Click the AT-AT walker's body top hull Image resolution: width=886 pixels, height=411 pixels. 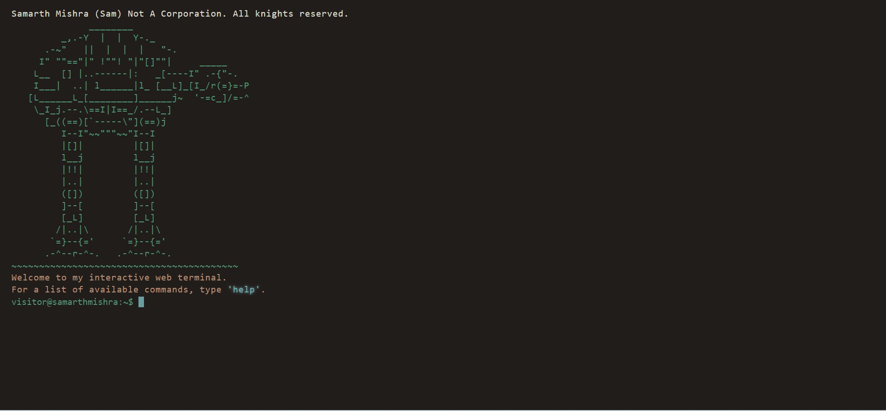111,50
